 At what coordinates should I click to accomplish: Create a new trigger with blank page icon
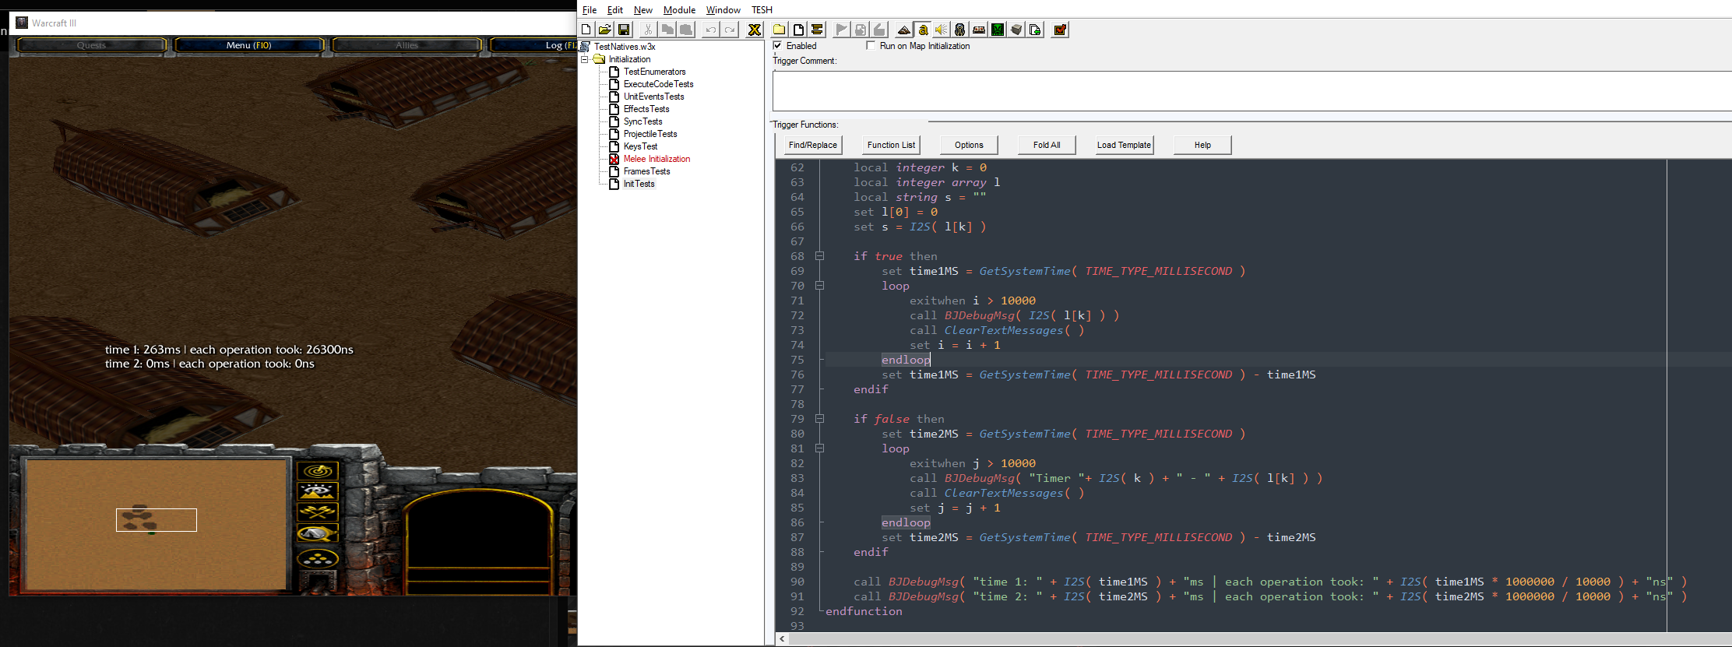(798, 30)
